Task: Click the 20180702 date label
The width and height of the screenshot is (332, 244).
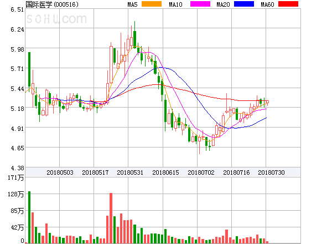Action: [201, 172]
